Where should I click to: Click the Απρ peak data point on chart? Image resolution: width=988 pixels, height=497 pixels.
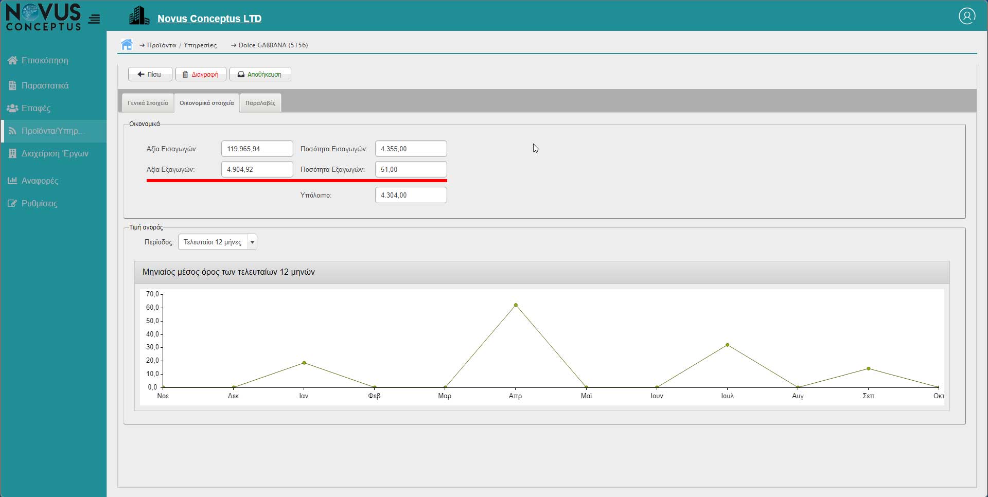[x=516, y=305]
